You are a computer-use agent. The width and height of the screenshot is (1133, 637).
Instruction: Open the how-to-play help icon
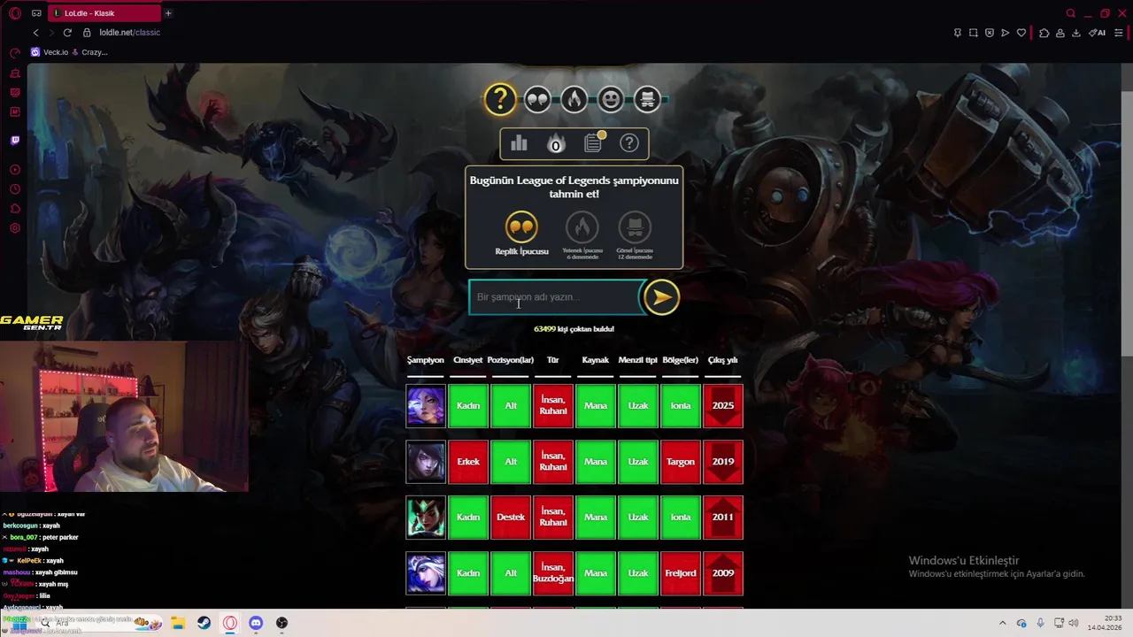point(629,143)
